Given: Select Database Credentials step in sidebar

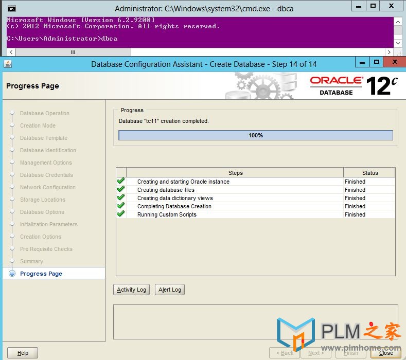Looking at the screenshot, I should pyautogui.click(x=46, y=175).
